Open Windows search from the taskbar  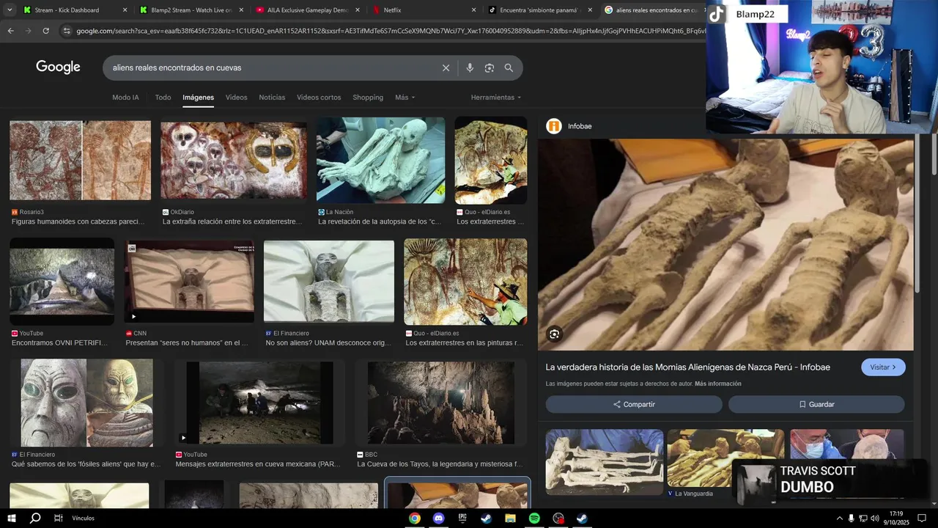click(35, 518)
